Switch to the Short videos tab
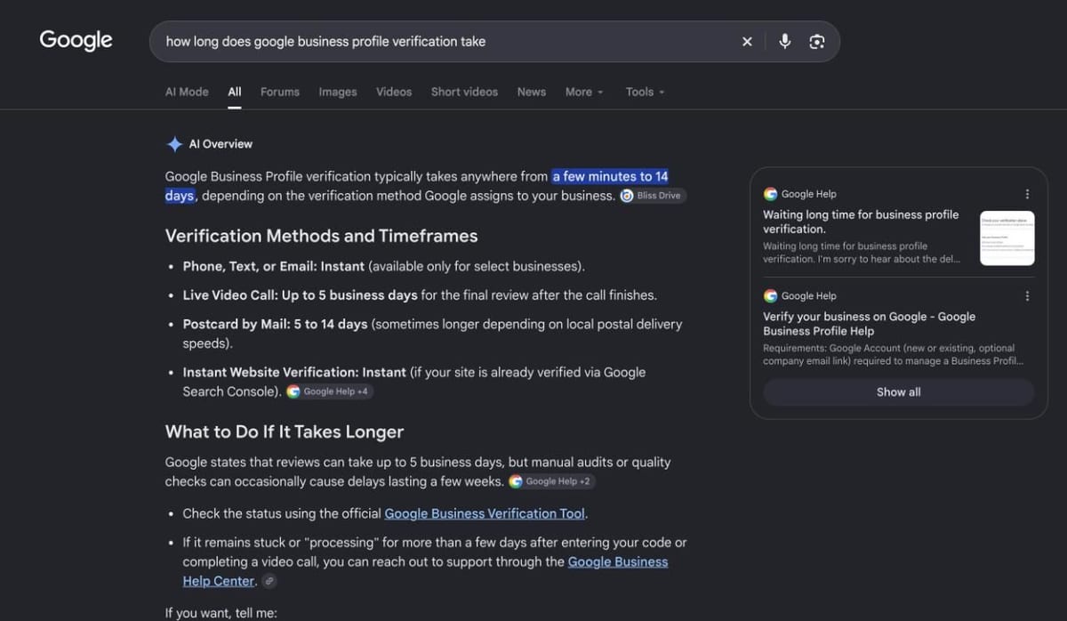This screenshot has width=1067, height=621. pyautogui.click(x=464, y=92)
